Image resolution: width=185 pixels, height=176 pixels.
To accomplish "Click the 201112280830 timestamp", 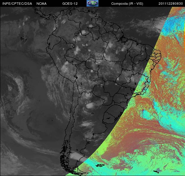I will coord(170,4).
